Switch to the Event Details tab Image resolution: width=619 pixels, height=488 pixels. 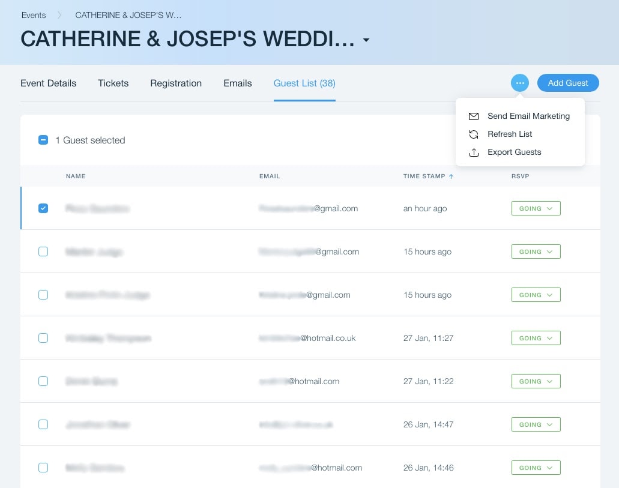click(49, 83)
